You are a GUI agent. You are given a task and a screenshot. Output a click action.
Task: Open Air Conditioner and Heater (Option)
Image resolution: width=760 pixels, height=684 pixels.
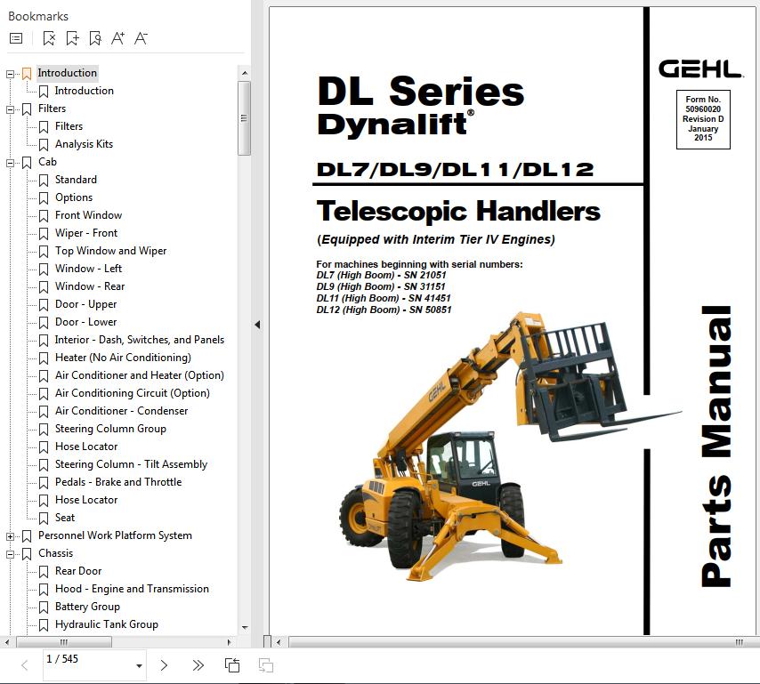point(140,375)
